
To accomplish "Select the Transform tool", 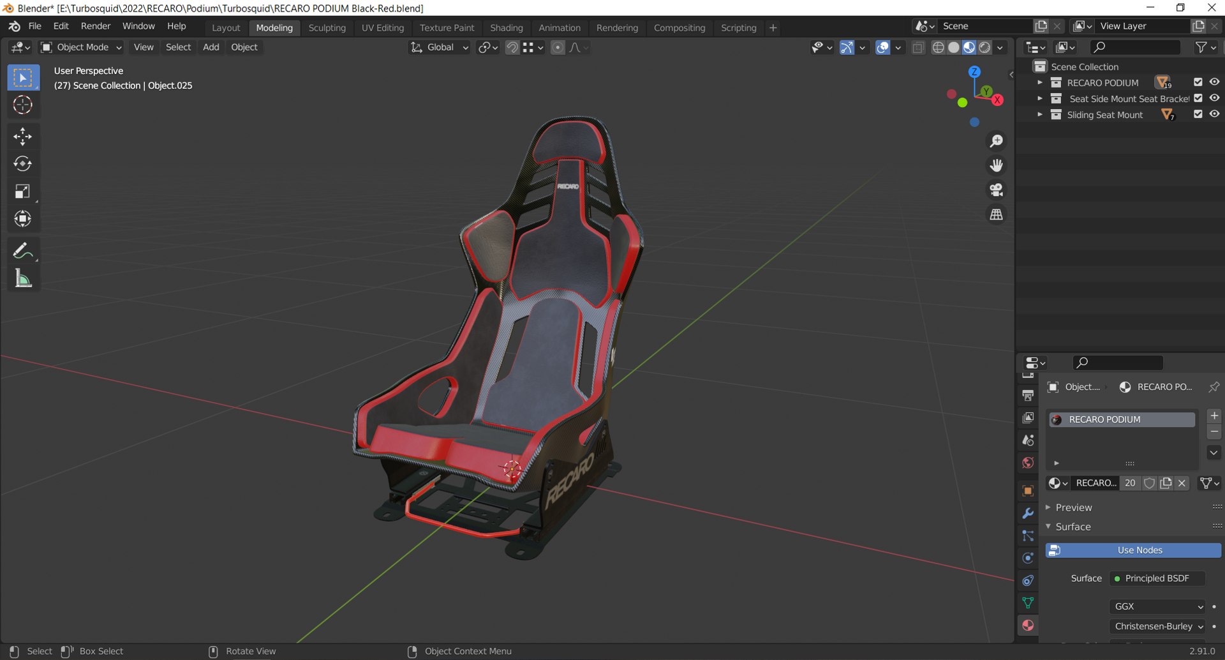I will coord(23,219).
